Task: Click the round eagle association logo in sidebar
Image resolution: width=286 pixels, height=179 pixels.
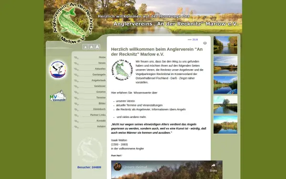Action: click(x=58, y=69)
